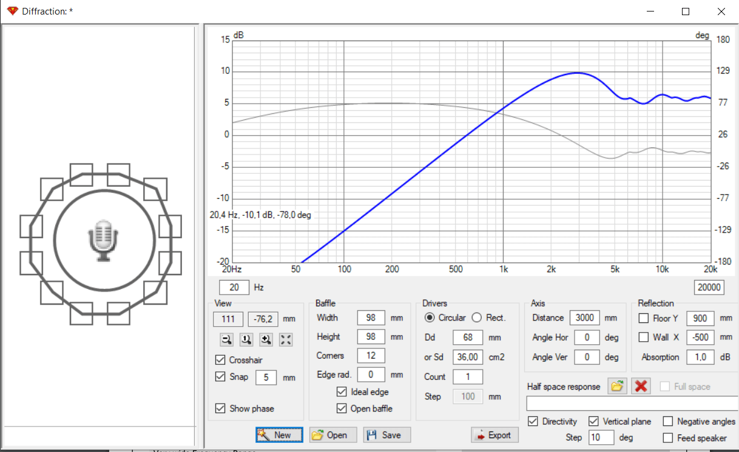The width and height of the screenshot is (739, 452).
Task: Click the lower frequency limit field showing 20
Action: click(x=234, y=288)
